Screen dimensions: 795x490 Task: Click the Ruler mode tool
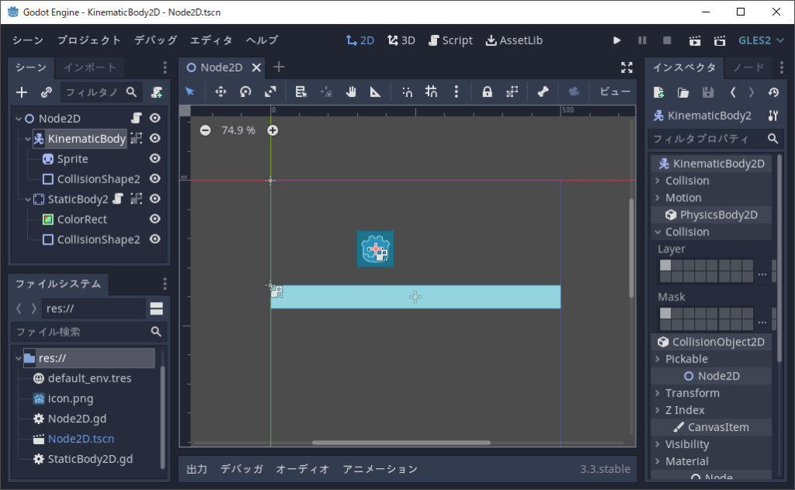(x=376, y=92)
